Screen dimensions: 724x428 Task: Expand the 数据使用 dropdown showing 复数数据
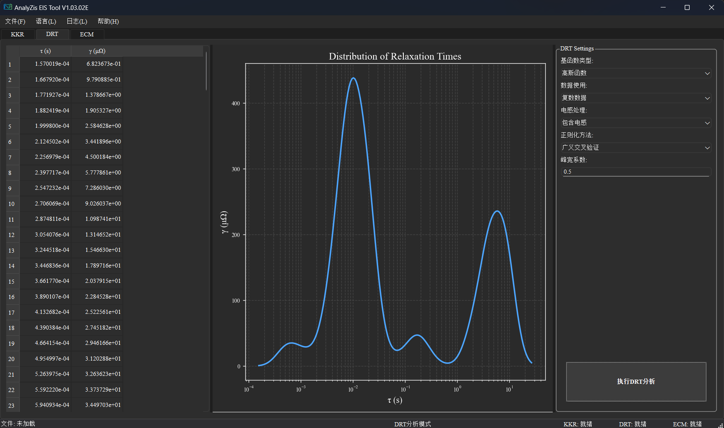(635, 98)
